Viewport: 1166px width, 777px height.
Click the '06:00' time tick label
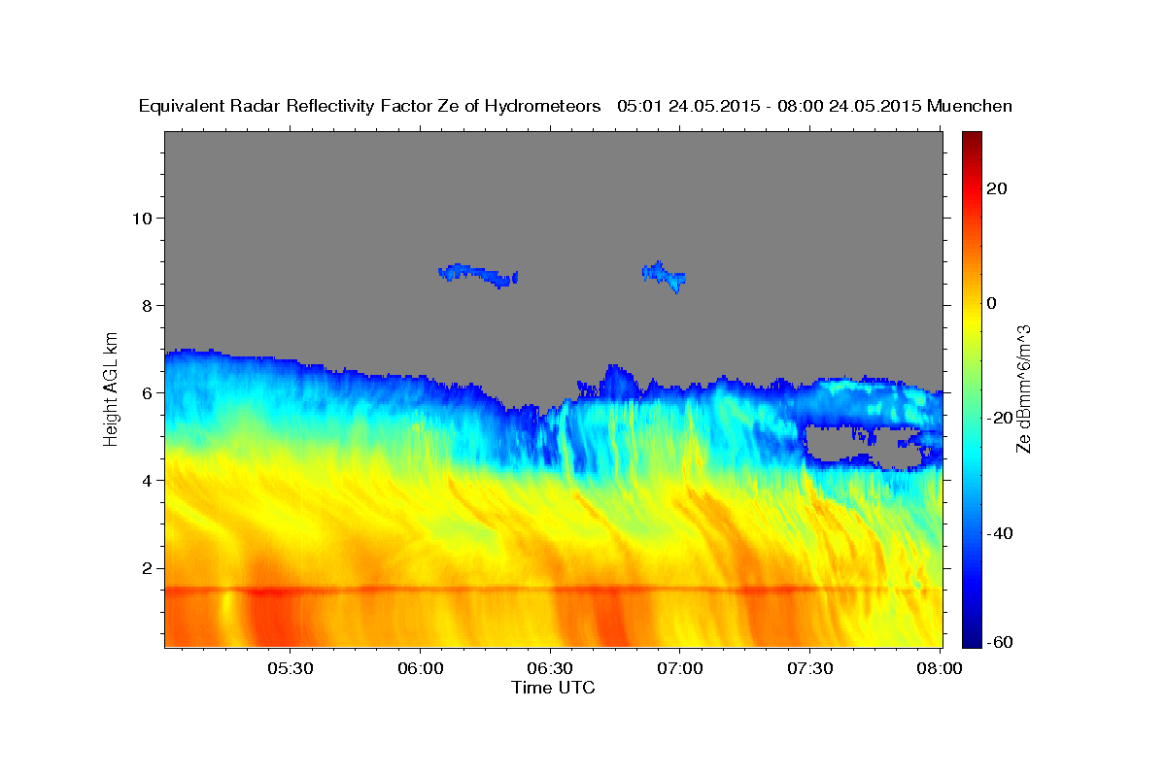coord(421,668)
